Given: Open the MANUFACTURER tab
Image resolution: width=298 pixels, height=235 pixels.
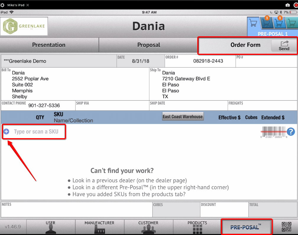Looking at the screenshot, I should (100, 227).
